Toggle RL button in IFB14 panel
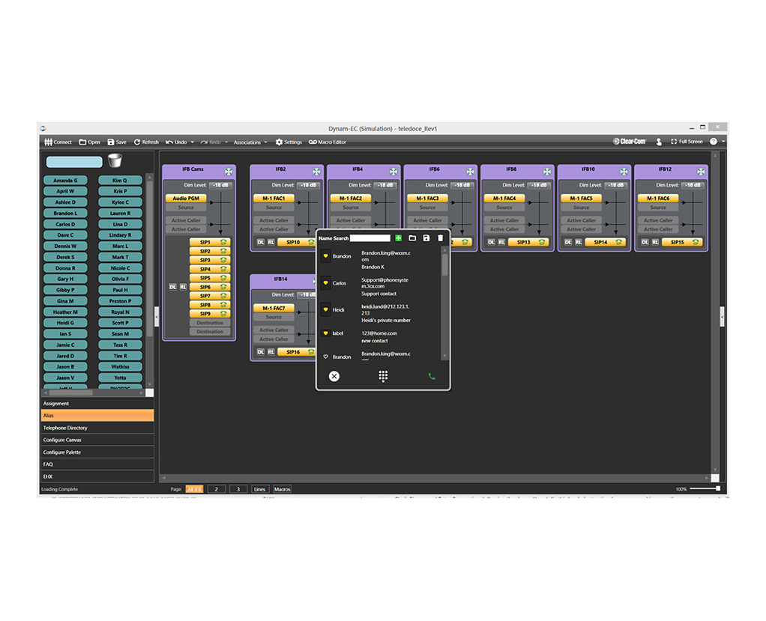This screenshot has height=621, width=766. 271,352
